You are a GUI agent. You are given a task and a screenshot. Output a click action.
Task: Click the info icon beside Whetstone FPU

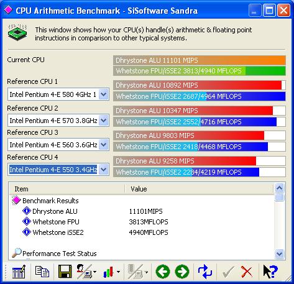[27, 221]
